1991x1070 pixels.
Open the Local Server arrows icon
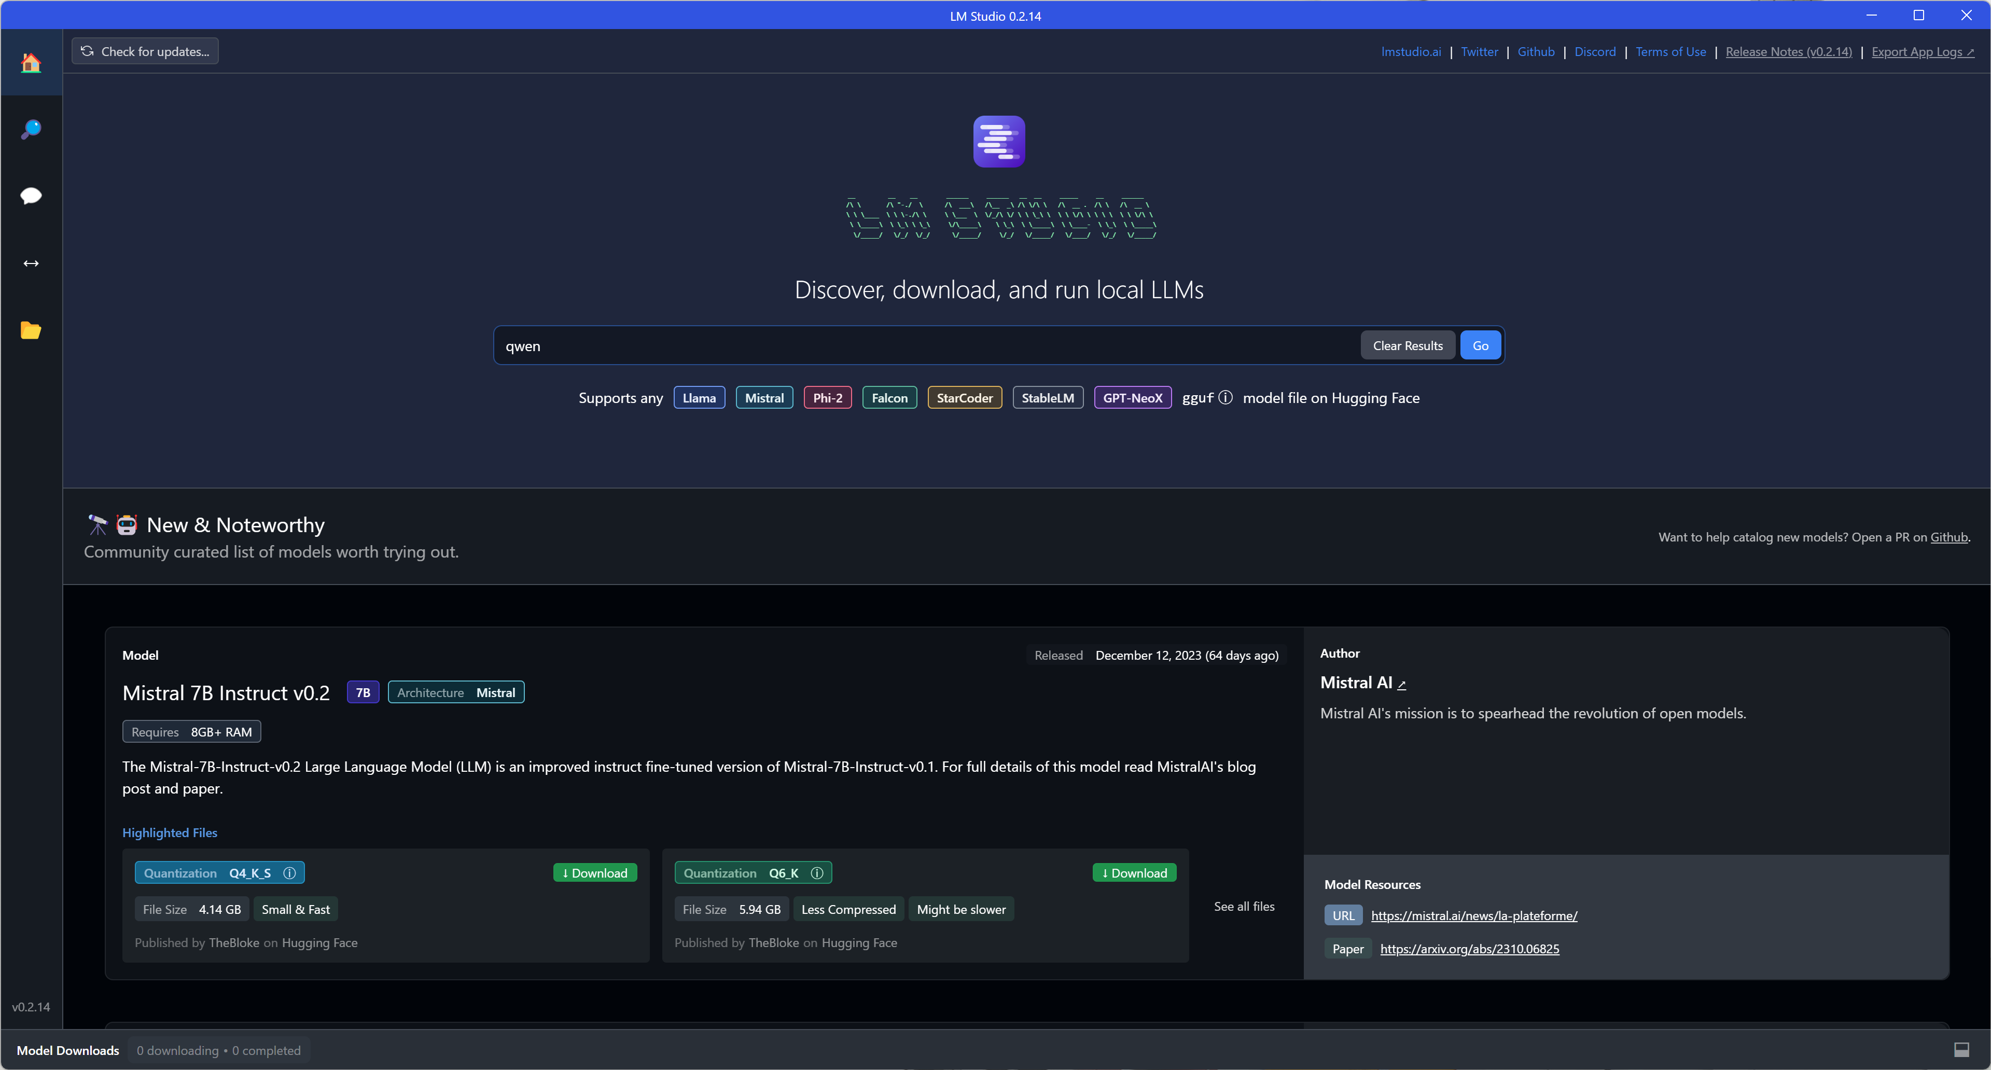coord(31,263)
